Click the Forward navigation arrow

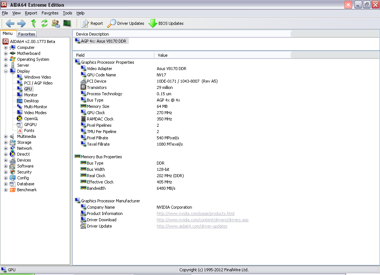[21, 23]
